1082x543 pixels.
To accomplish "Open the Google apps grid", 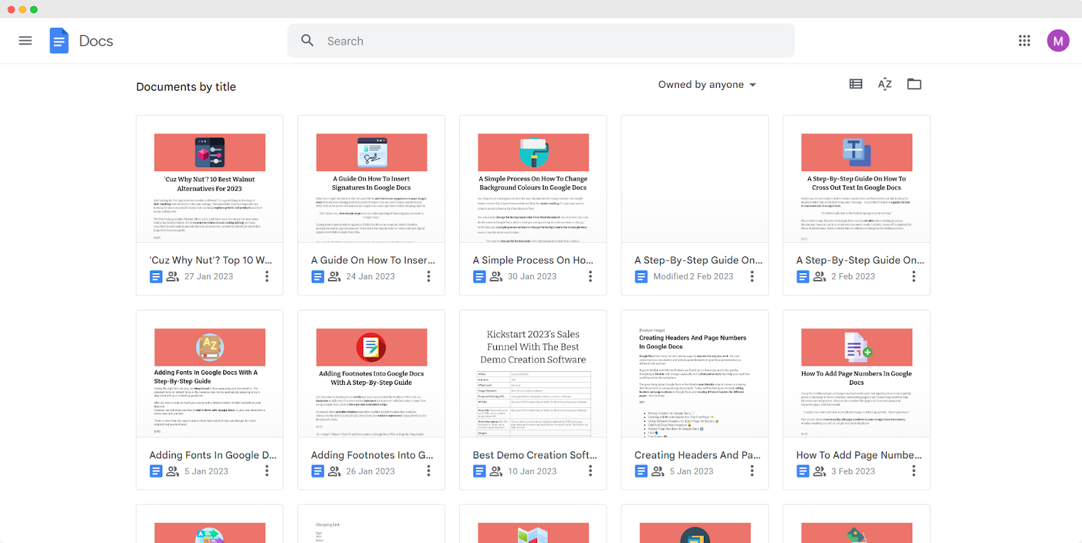I will point(1025,41).
